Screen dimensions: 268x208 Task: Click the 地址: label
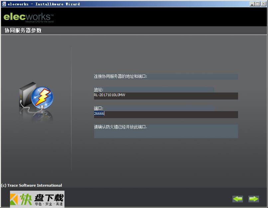tap(98, 90)
